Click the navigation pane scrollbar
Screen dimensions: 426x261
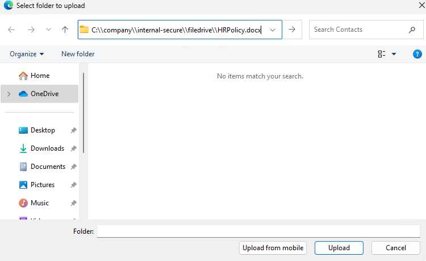[x=84, y=114]
